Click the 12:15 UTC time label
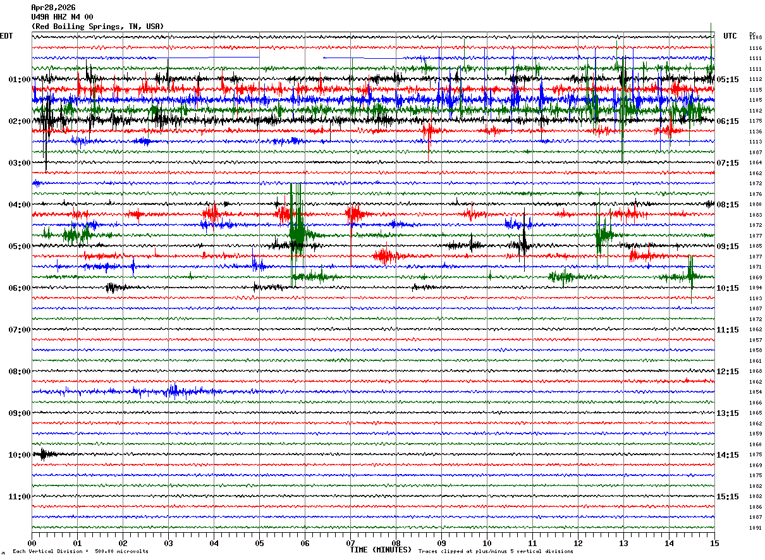This screenshot has height=560, width=765. pyautogui.click(x=728, y=372)
